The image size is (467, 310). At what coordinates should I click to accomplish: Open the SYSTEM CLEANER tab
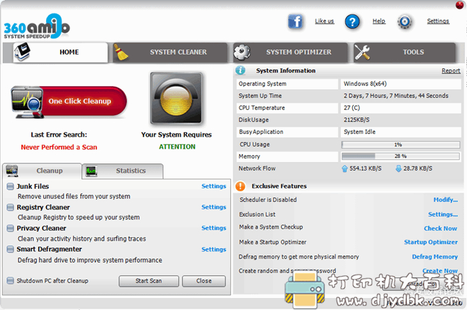pos(170,53)
